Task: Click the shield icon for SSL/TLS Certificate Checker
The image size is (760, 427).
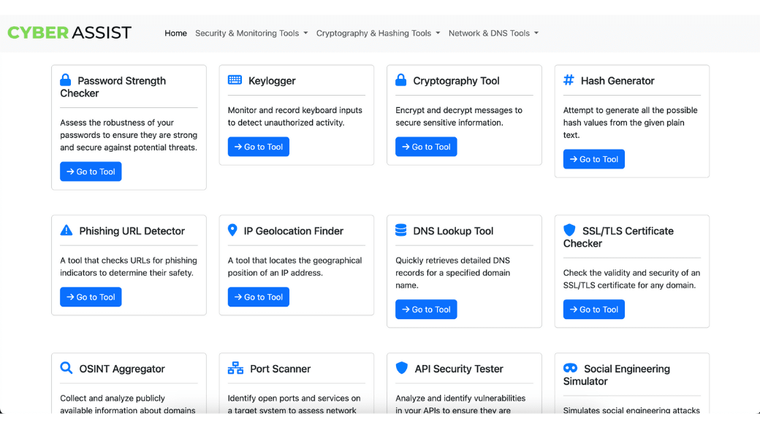Action: [x=569, y=231]
